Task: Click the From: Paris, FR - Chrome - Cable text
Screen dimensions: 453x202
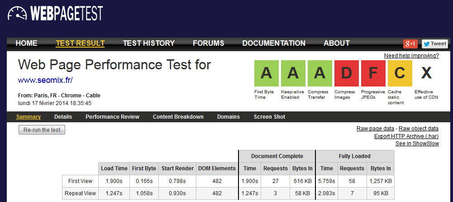Action: click(59, 96)
